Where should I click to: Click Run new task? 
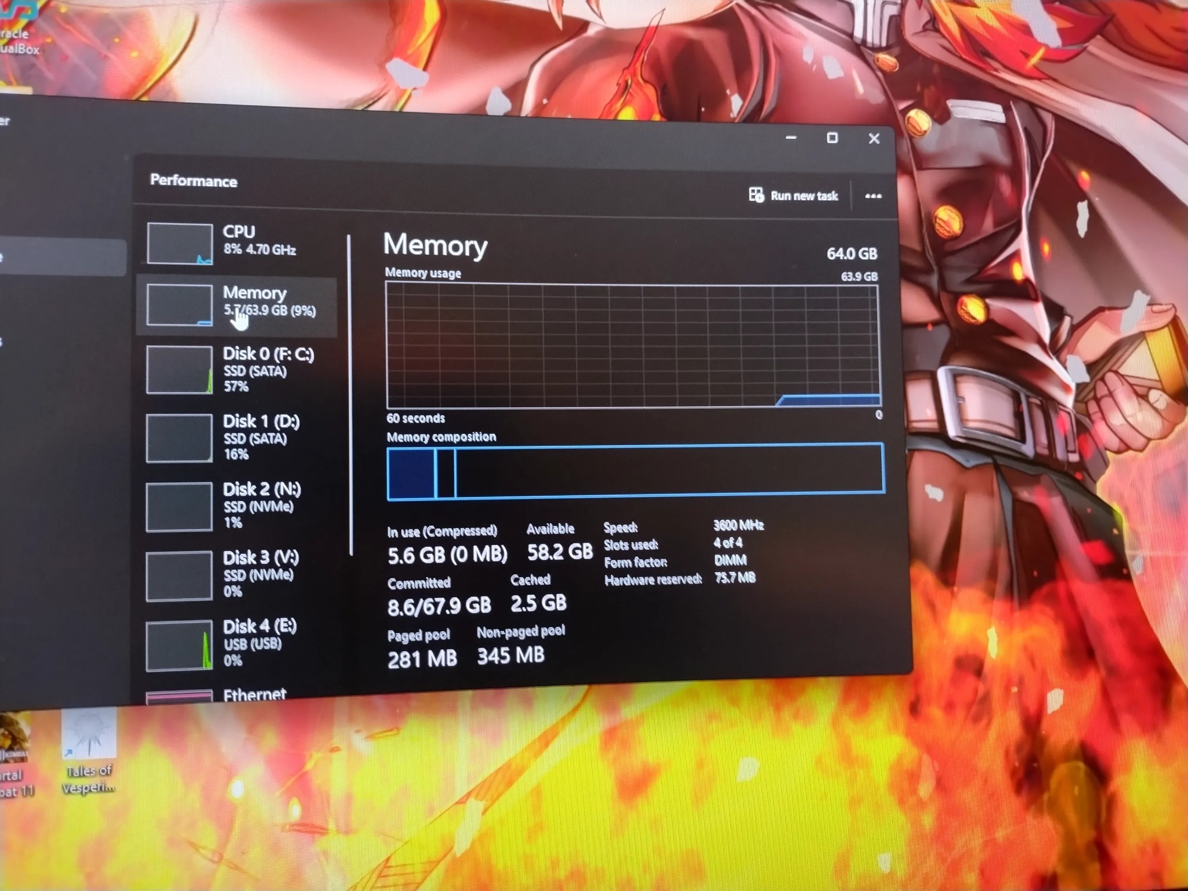[x=795, y=195]
